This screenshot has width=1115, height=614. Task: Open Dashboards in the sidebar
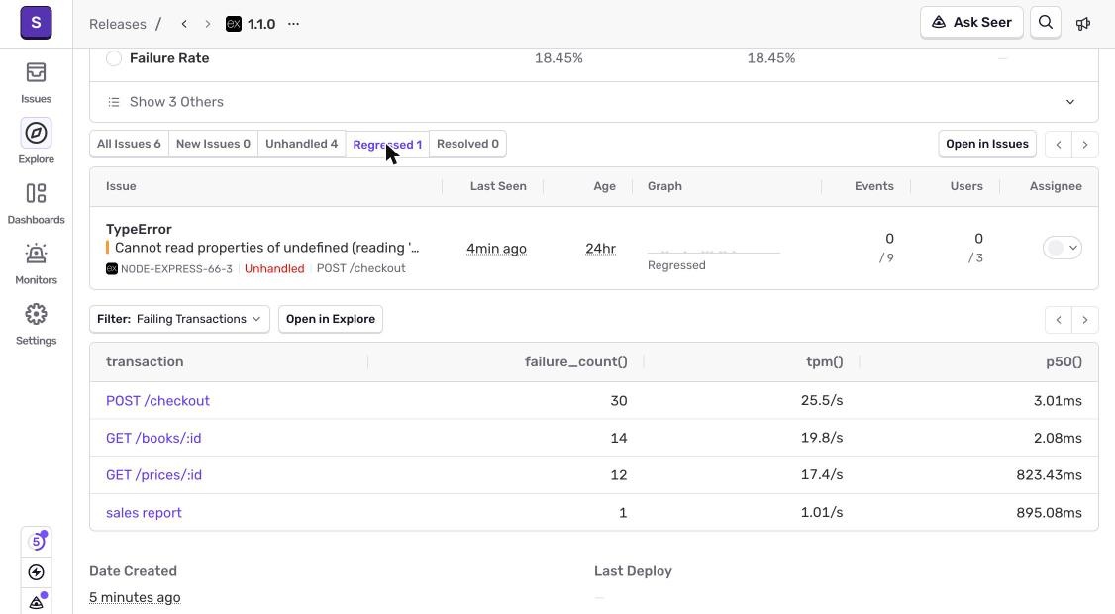[x=36, y=203]
